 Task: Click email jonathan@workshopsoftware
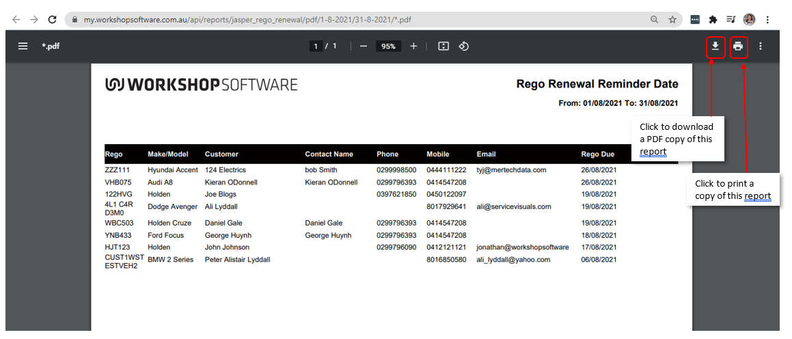point(523,247)
